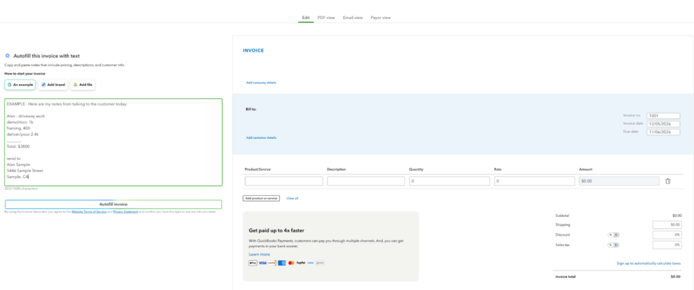Open the Add customer details link

(x=261, y=138)
